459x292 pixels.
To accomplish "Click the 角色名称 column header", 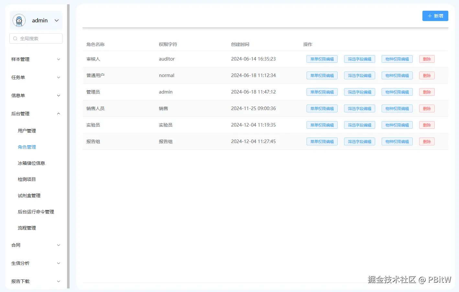I will coord(95,44).
